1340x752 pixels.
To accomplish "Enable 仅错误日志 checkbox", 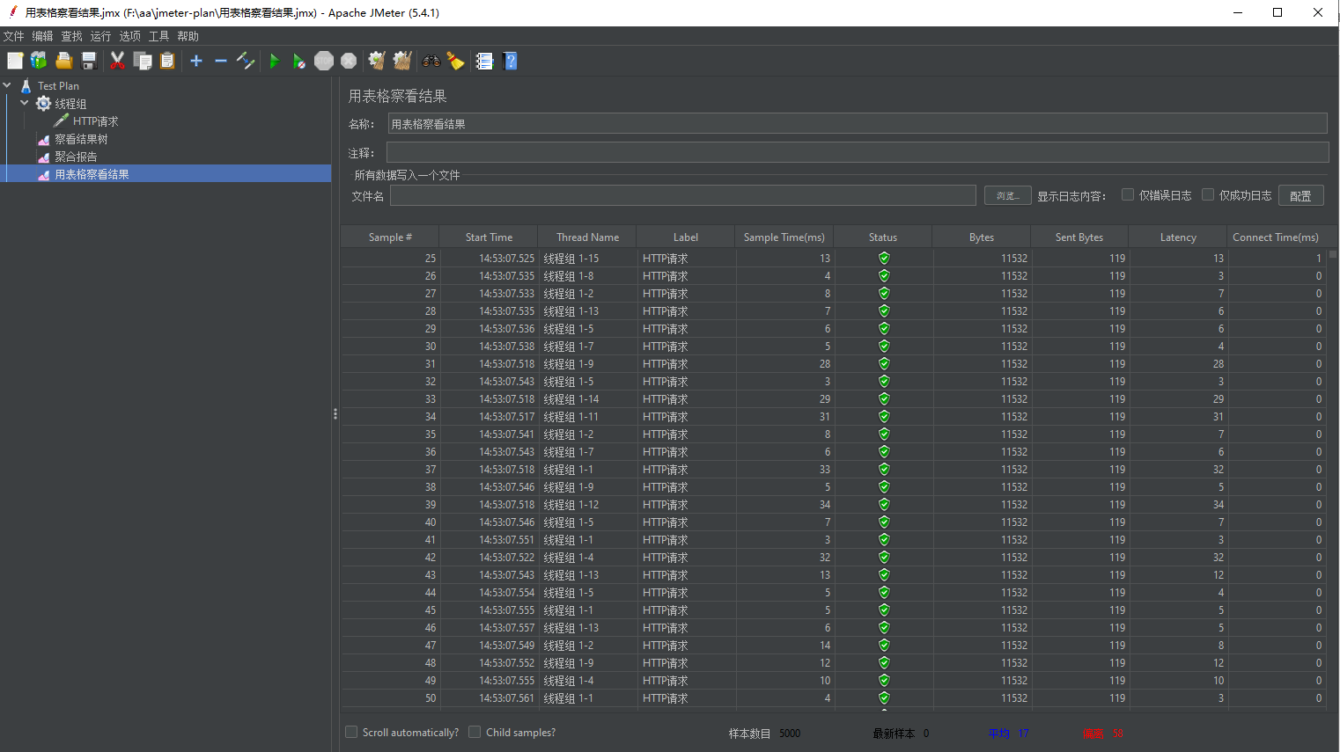I will pyautogui.click(x=1127, y=194).
